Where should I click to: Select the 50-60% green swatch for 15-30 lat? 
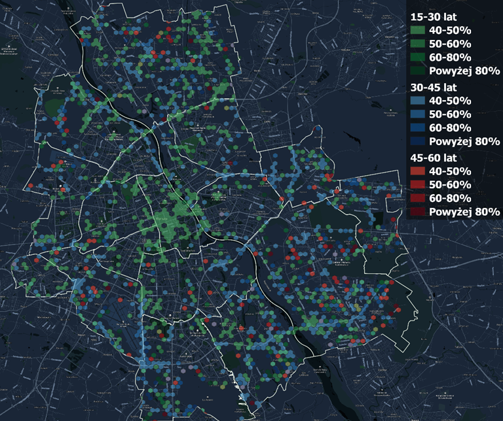pos(417,44)
